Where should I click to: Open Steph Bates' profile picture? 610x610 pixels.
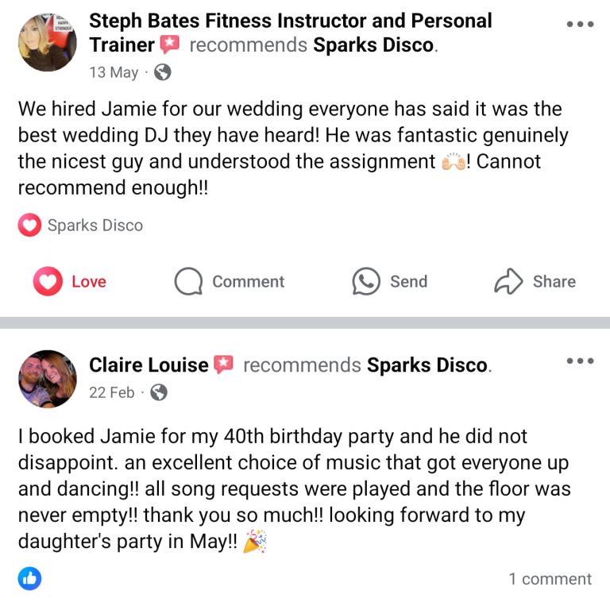click(x=48, y=42)
